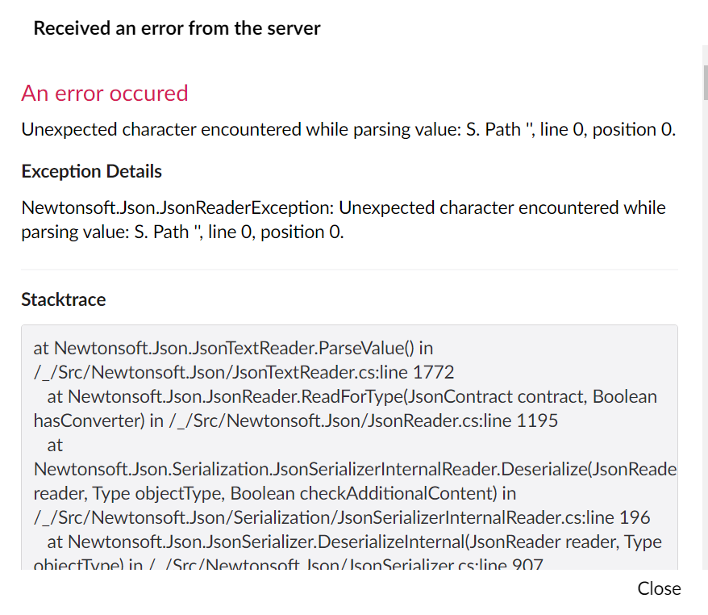Click the Unexpected character error message

click(x=348, y=129)
